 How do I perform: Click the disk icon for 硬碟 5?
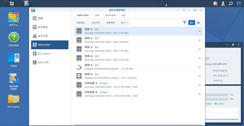[79, 67]
